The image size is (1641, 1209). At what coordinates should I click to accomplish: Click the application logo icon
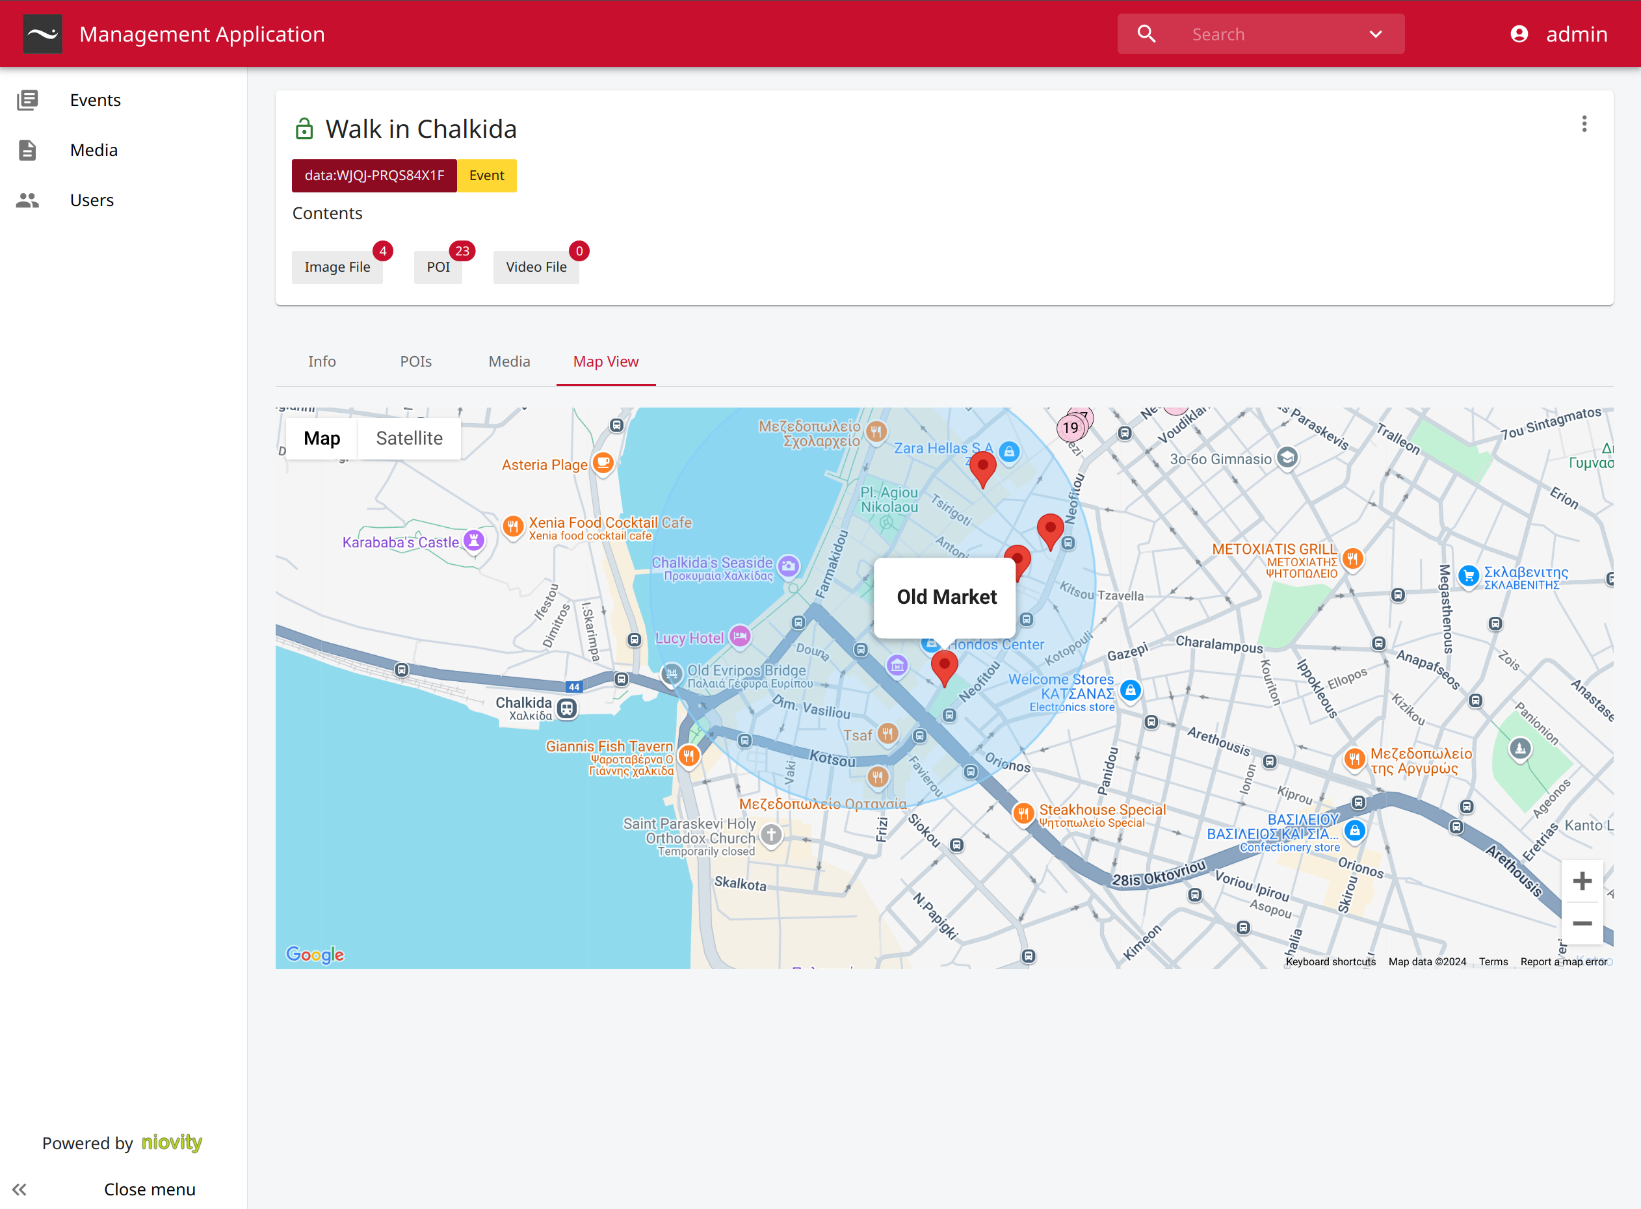42,34
